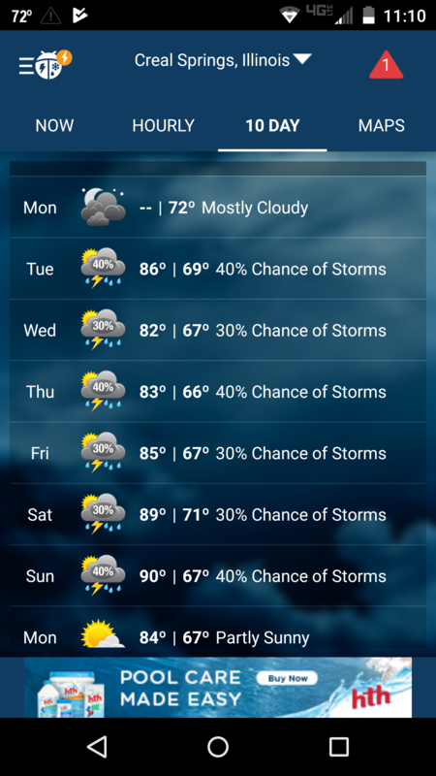The image size is (436, 776).
Task: Tap the Monday night mostly cloudy icon
Action: click(x=103, y=207)
